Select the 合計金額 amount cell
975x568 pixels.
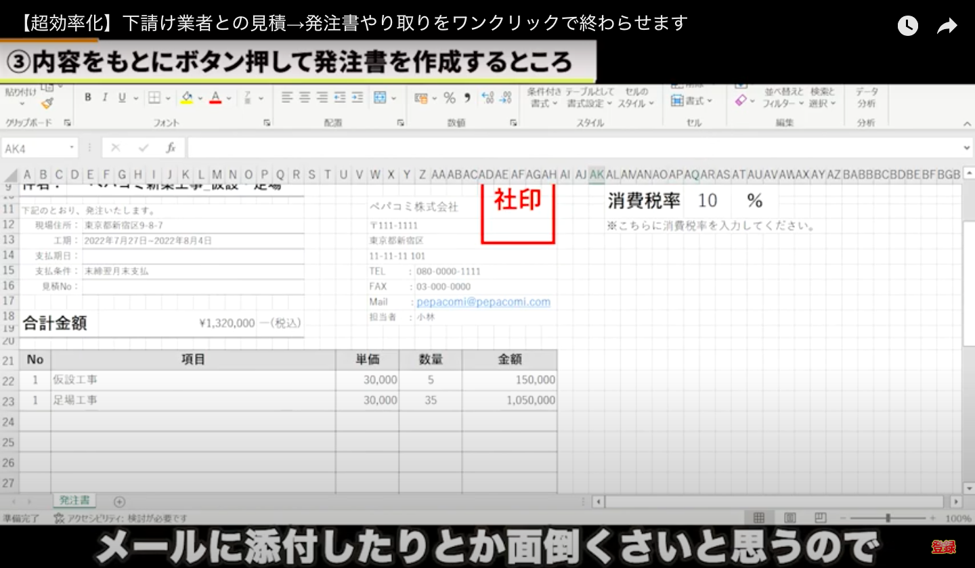227,324
